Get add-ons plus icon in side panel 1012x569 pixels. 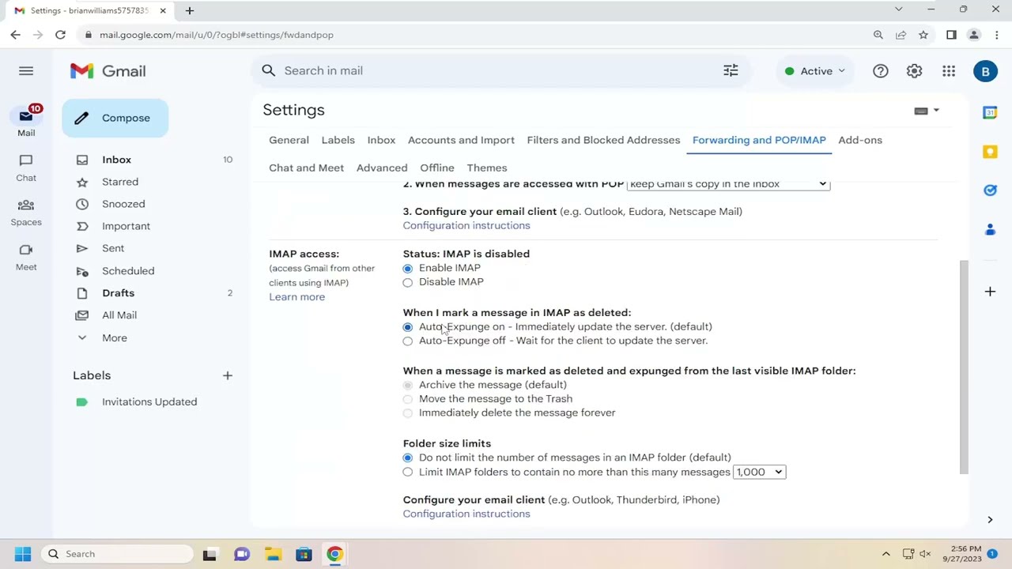990,292
